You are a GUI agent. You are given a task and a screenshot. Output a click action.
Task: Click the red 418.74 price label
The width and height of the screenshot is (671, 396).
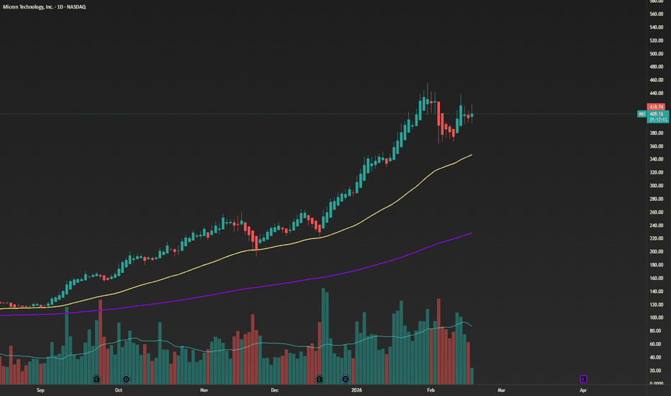click(656, 107)
